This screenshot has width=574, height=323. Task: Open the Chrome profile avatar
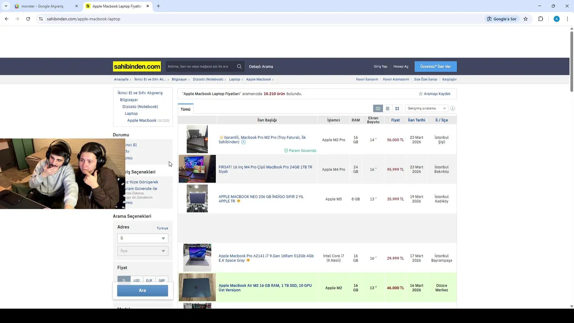point(557,19)
